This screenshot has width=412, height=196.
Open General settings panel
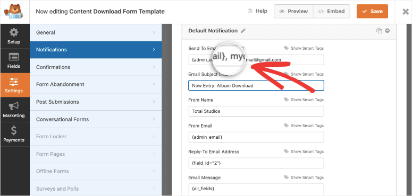coord(96,32)
